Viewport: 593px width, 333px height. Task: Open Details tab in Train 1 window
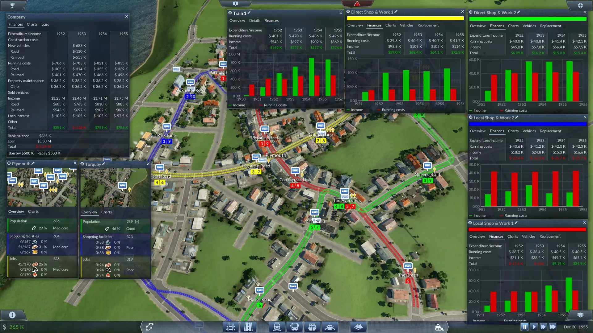click(x=254, y=21)
